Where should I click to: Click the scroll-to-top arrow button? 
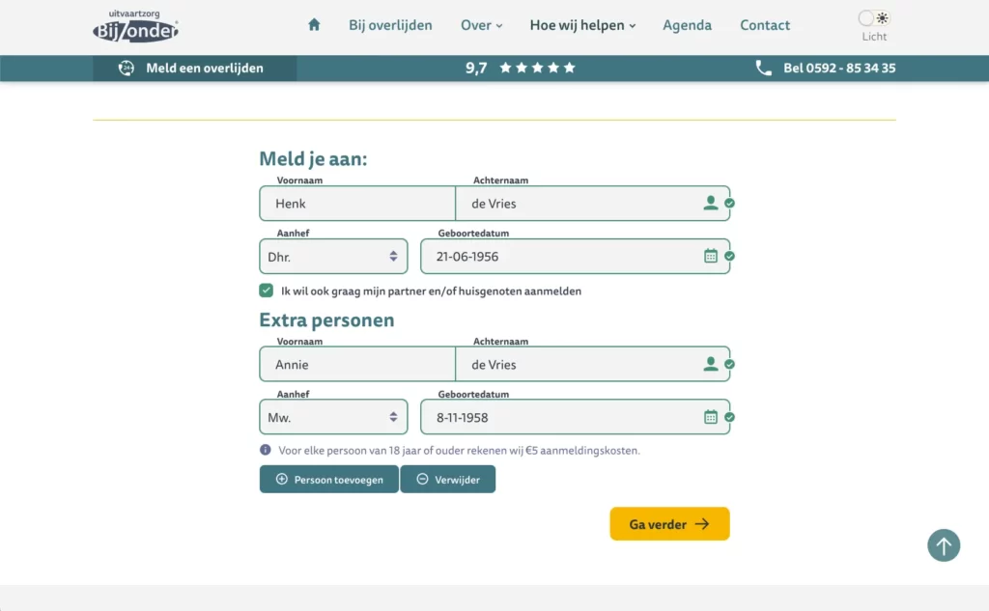point(944,545)
